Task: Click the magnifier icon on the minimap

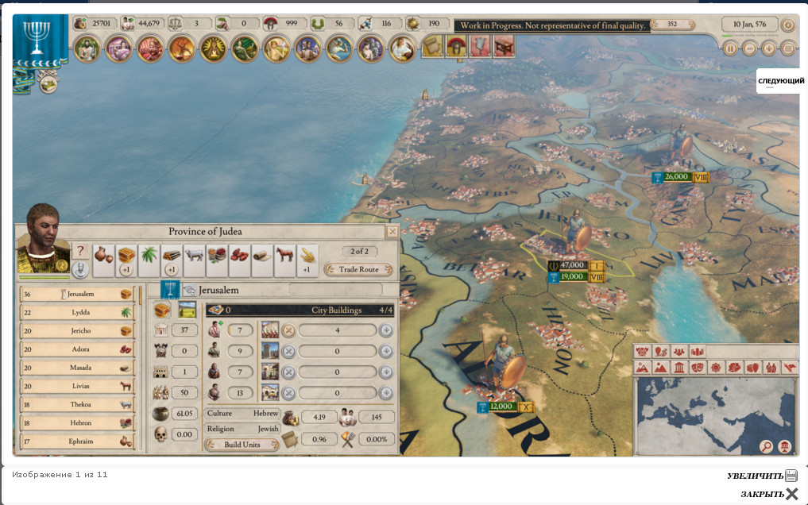Action: (x=766, y=446)
